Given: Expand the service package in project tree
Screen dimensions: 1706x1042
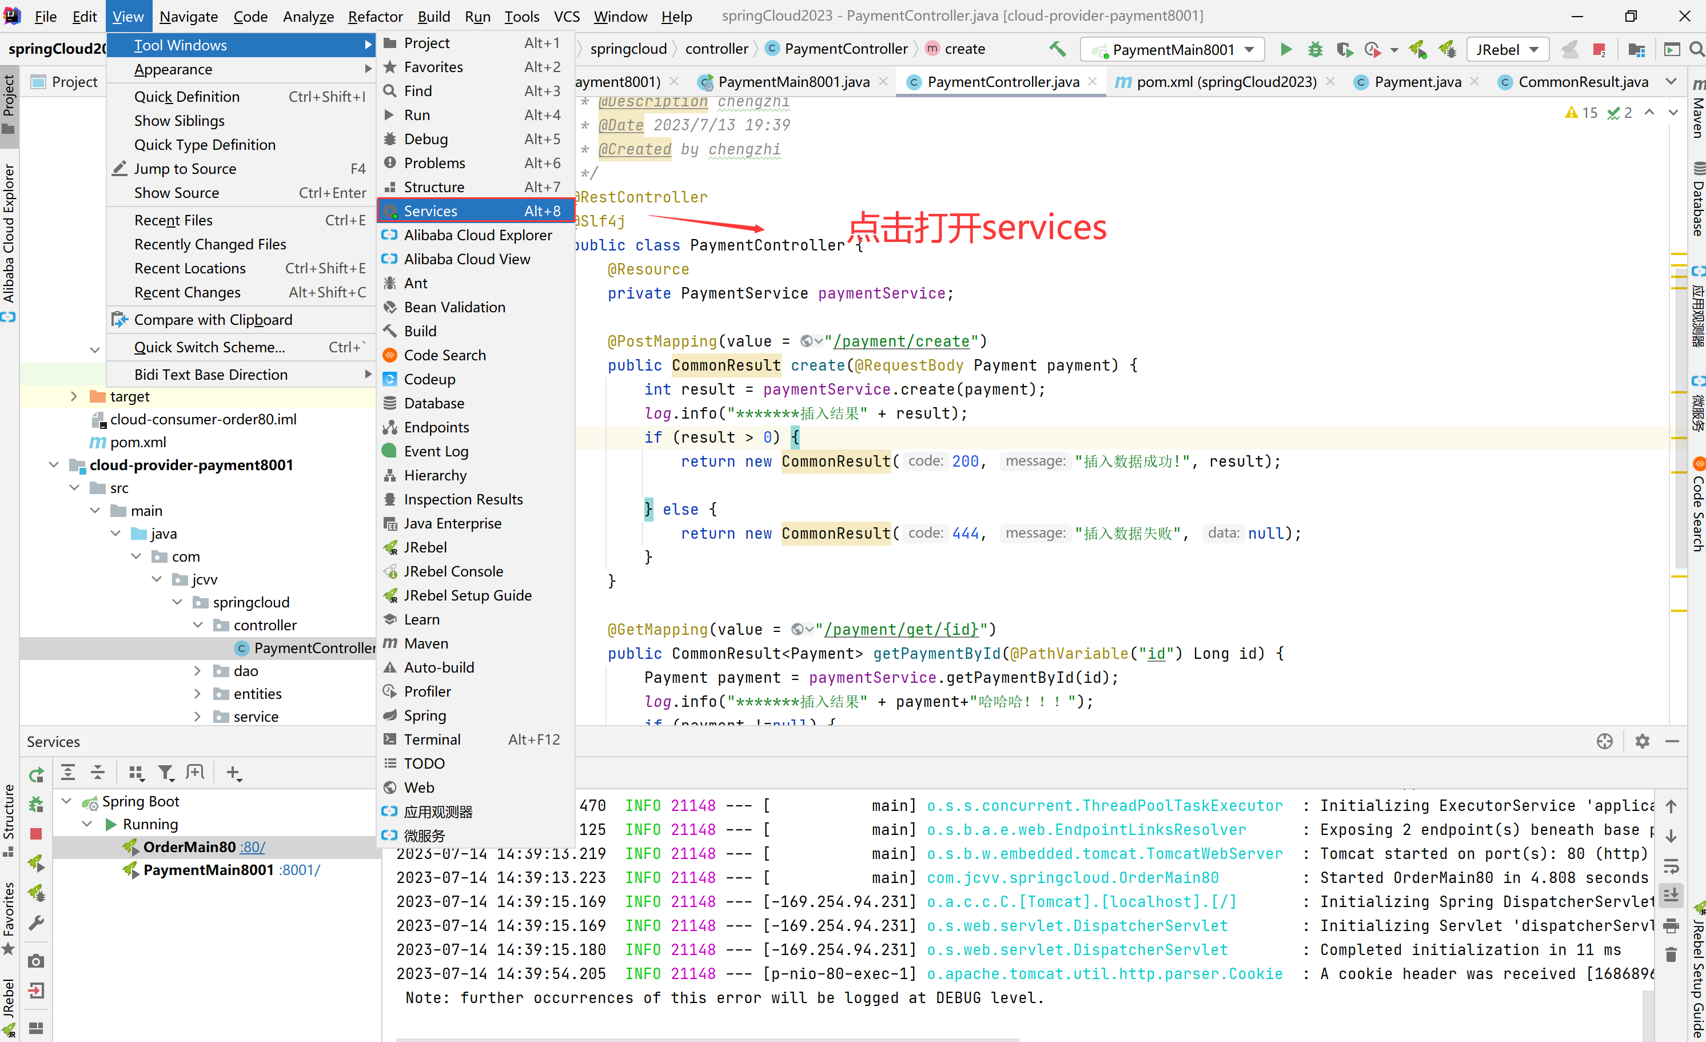Looking at the screenshot, I should [197, 717].
